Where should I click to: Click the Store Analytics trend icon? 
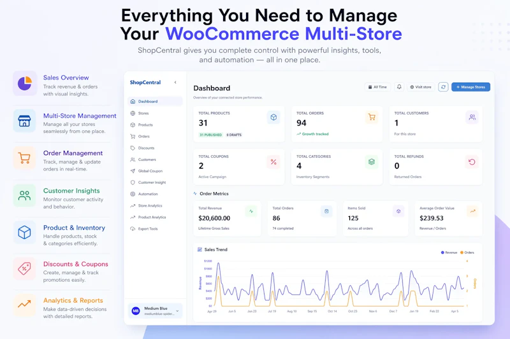click(133, 205)
